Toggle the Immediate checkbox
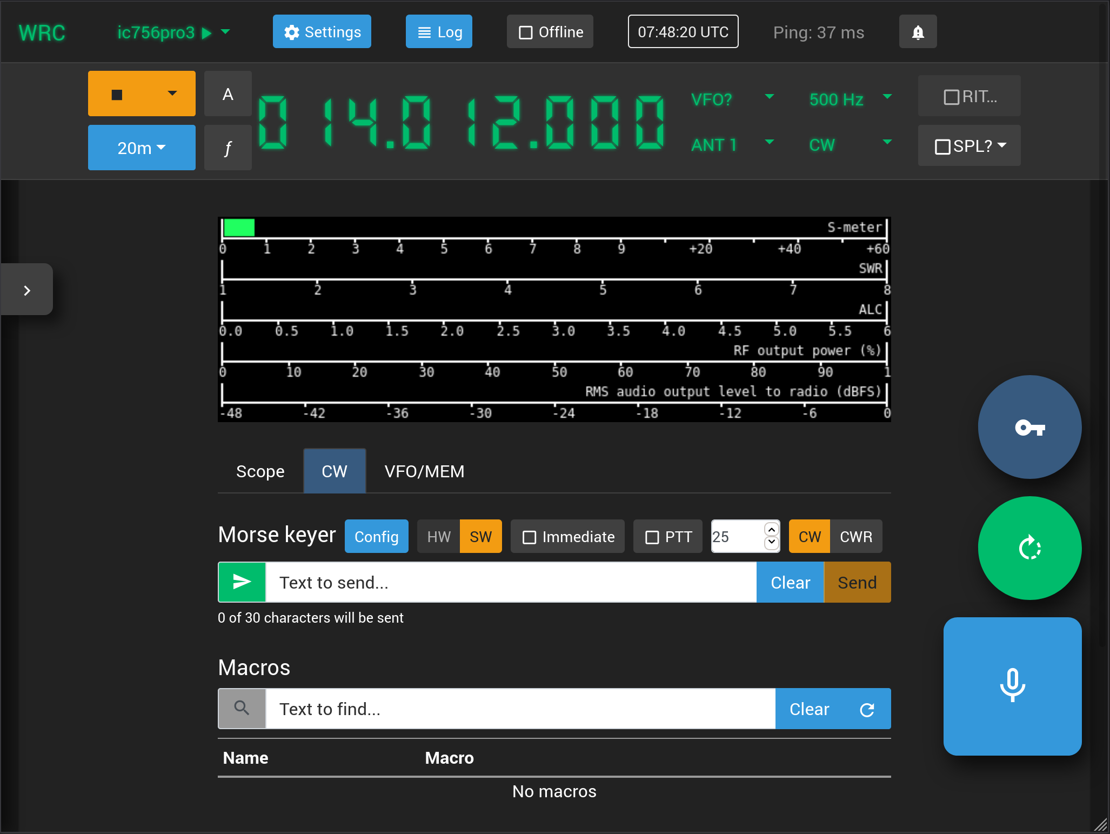Image resolution: width=1110 pixels, height=834 pixels. [530, 537]
